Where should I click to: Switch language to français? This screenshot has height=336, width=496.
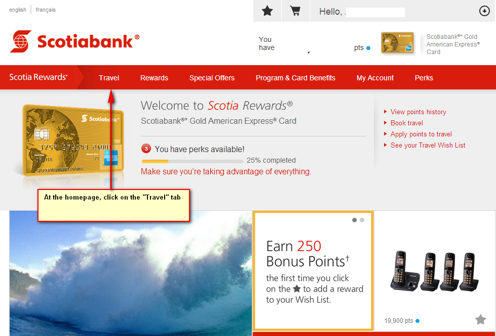(x=46, y=10)
